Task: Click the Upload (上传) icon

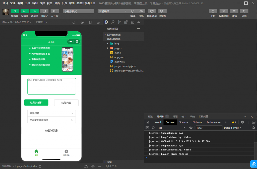Action: click(x=213, y=11)
